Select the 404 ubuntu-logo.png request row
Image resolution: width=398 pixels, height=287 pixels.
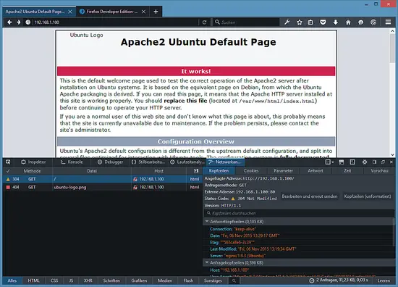pos(103,187)
